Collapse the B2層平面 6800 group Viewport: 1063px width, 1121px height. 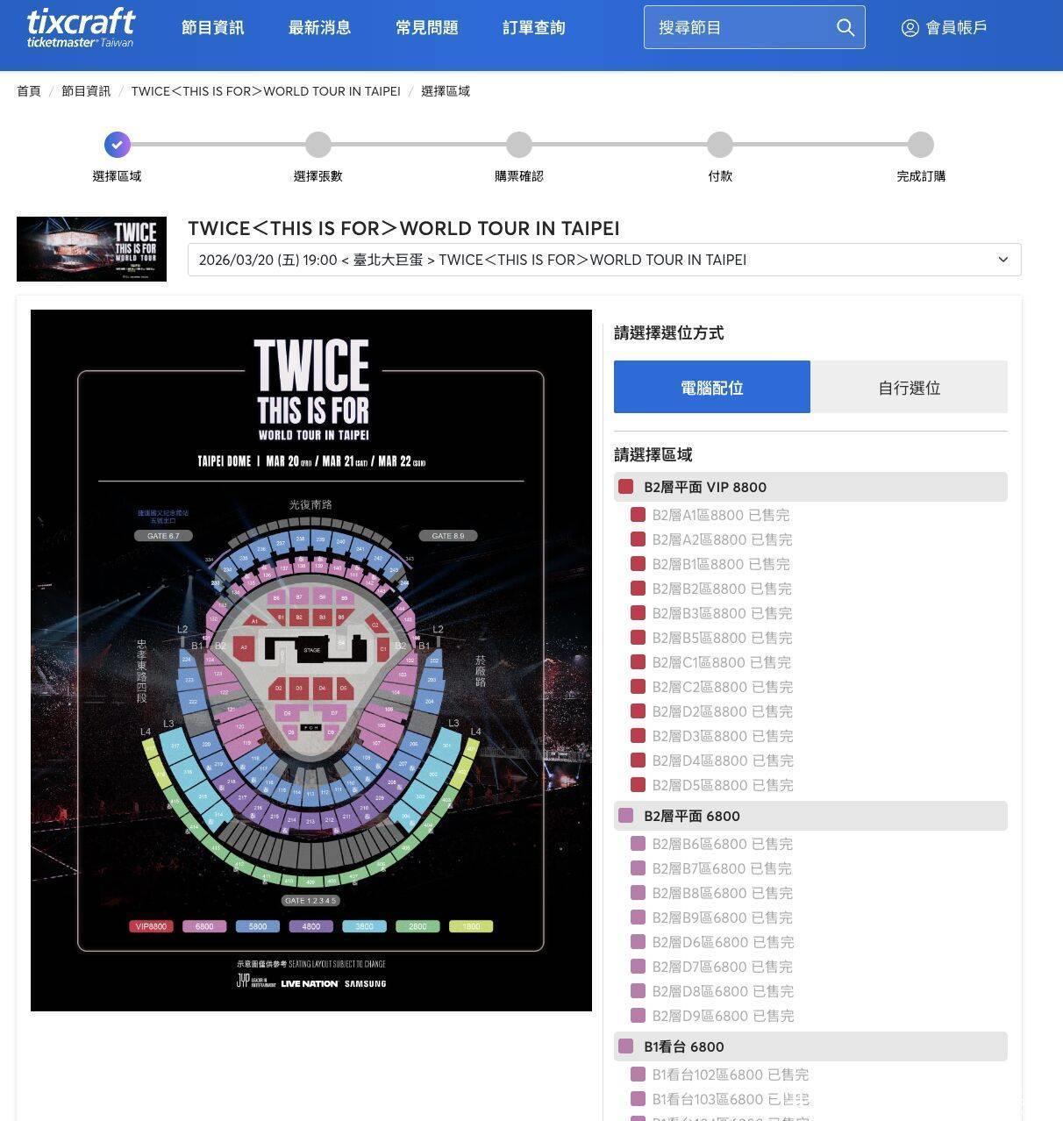[810, 816]
